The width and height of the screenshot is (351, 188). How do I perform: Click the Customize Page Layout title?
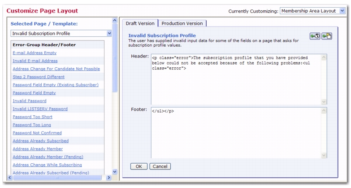[42, 11]
